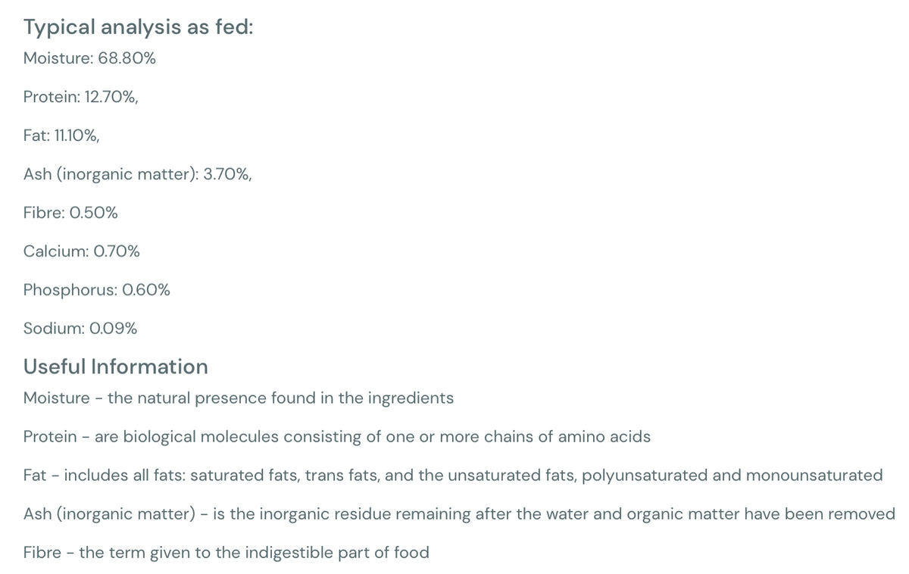Viewport: 909px width, 574px height.
Task: Select the Phosphorus: 0.60% entry
Action: click(97, 290)
